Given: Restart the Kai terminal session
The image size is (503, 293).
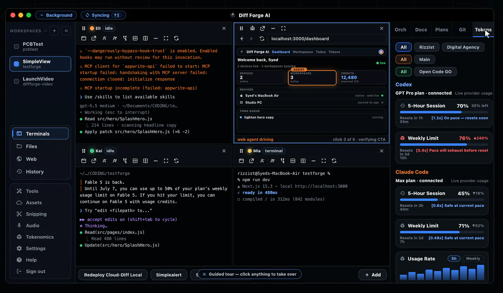Looking at the screenshot, I should coord(176,161).
